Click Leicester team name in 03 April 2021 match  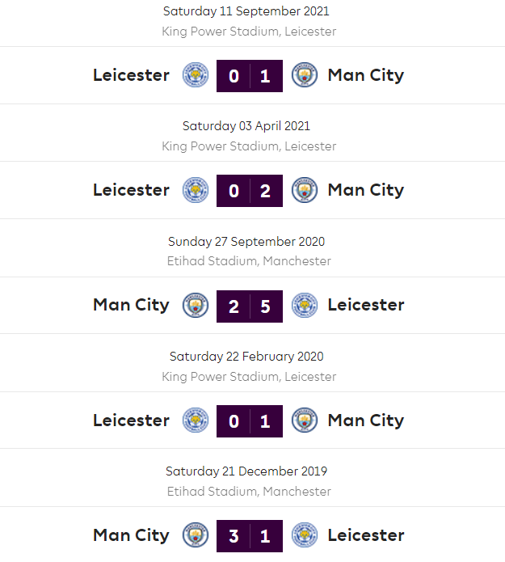click(131, 190)
